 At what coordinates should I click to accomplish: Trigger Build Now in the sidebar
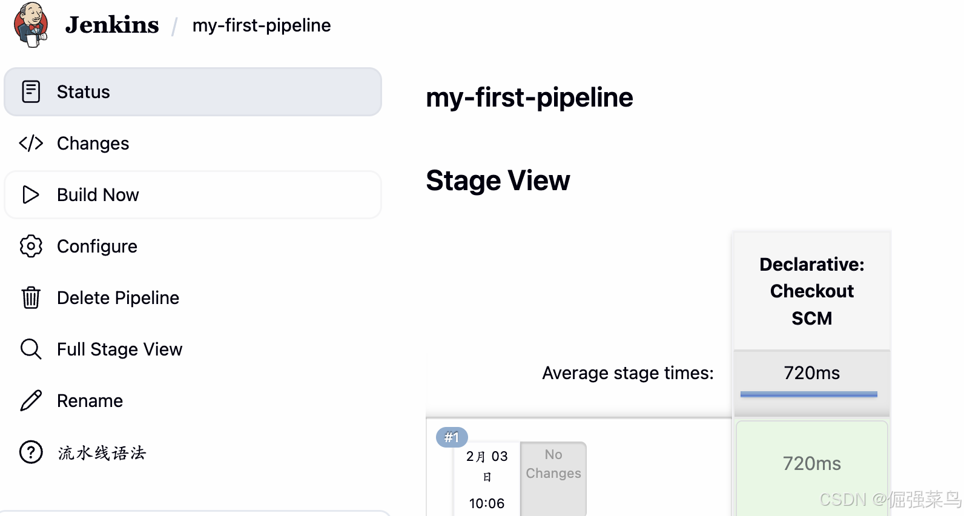click(x=98, y=195)
